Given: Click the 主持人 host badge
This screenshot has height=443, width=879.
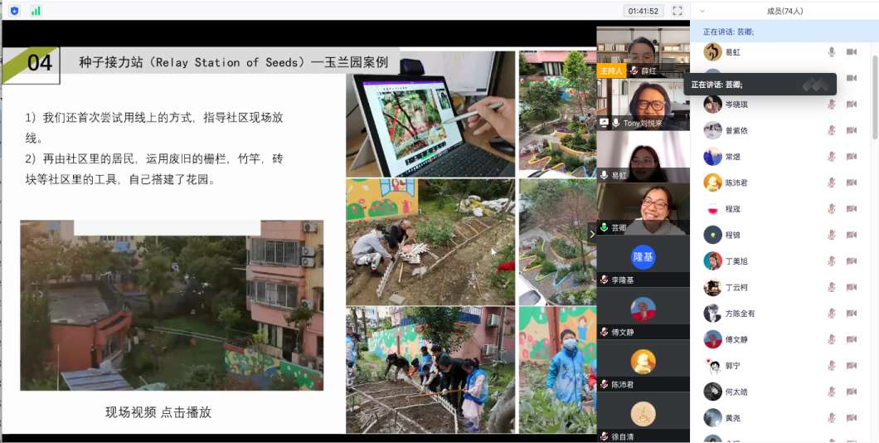Looking at the screenshot, I should (610, 71).
